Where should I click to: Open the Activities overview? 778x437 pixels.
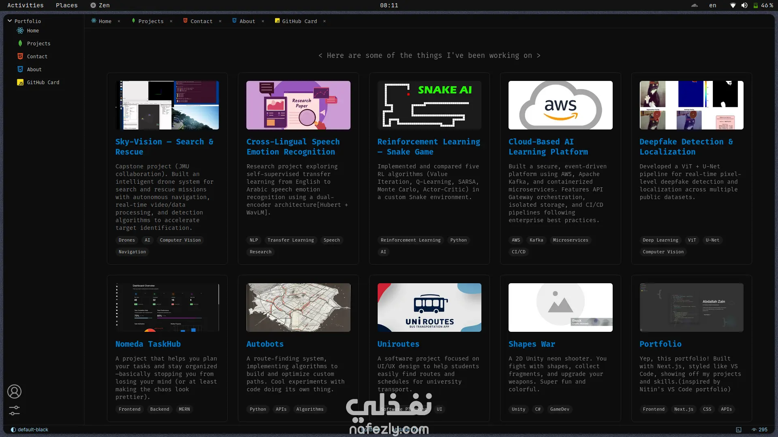click(x=25, y=5)
